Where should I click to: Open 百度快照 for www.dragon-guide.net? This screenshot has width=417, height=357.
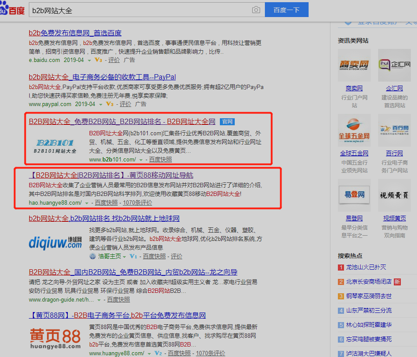(118, 300)
